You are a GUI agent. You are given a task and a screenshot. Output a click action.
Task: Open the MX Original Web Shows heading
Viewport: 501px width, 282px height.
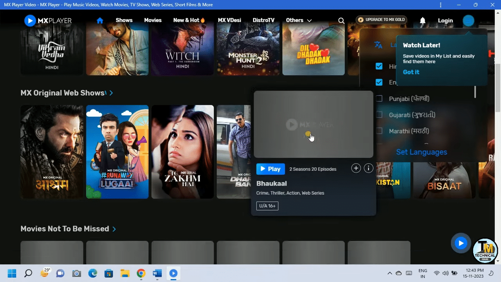tap(63, 93)
